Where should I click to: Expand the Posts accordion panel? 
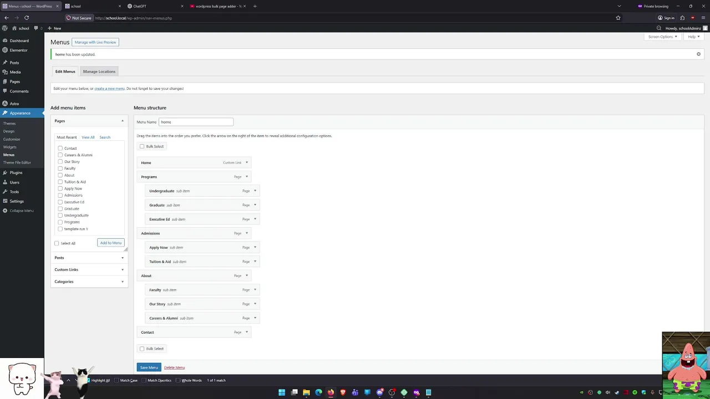point(89,258)
